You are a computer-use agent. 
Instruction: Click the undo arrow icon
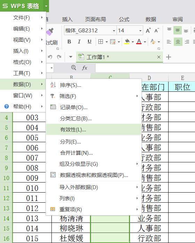coord(50,57)
